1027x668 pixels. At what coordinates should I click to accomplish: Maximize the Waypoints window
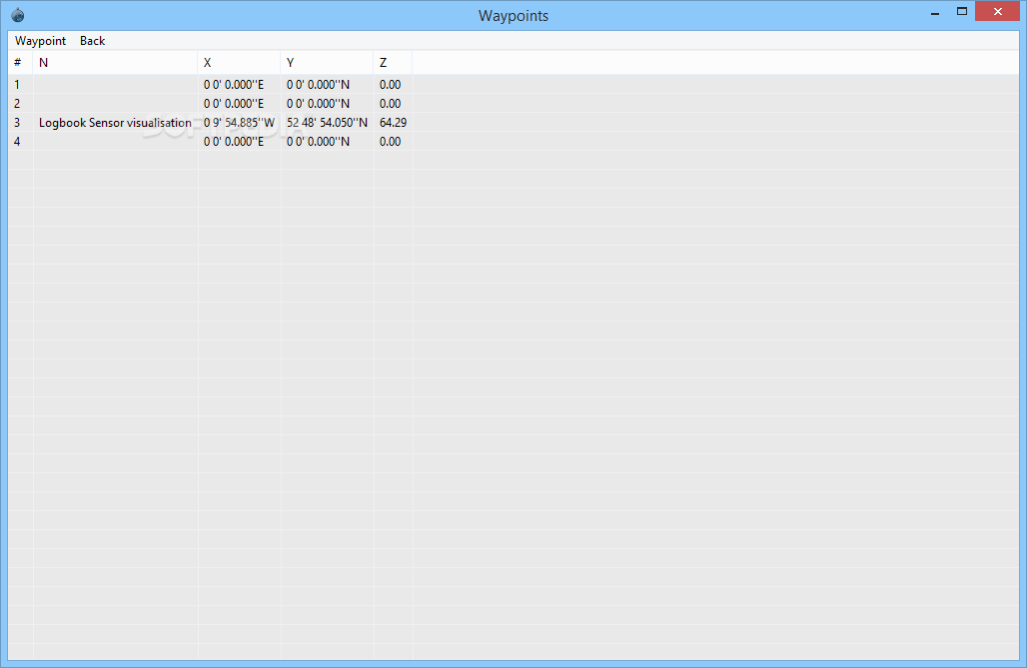coord(962,12)
